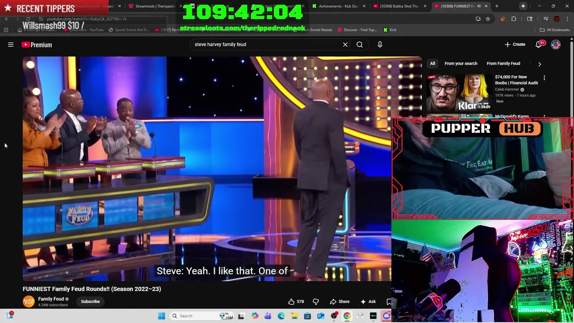
Task: Open the Family Feud channel name link
Action: [51, 299]
